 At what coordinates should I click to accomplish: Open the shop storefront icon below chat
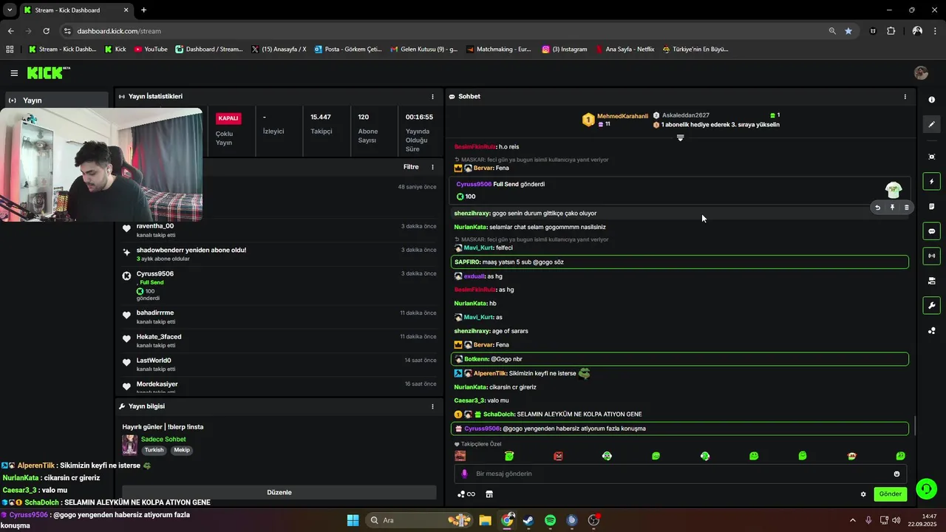(x=489, y=494)
